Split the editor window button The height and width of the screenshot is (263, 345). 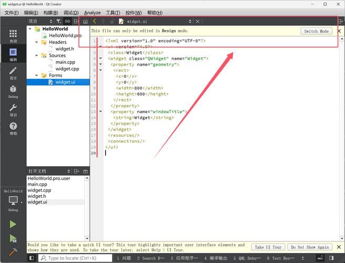click(340, 22)
